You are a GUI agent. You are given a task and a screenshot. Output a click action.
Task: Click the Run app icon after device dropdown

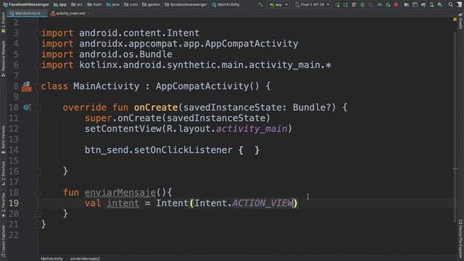click(337, 4)
